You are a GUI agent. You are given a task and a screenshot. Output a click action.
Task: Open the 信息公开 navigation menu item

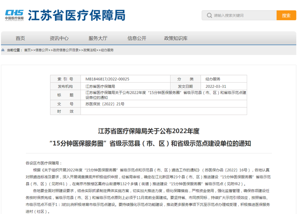pos(137,38)
